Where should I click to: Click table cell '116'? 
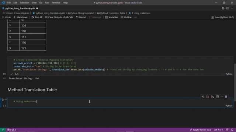[x=24, y=43]
